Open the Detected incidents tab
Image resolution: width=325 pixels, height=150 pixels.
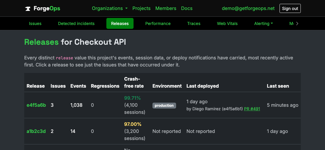[x=76, y=24]
